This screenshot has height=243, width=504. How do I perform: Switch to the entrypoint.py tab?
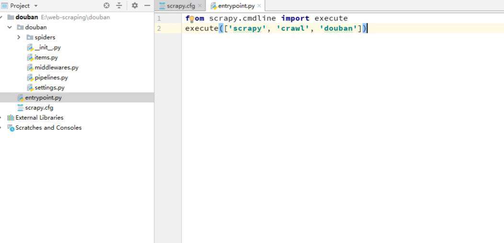coord(236,6)
